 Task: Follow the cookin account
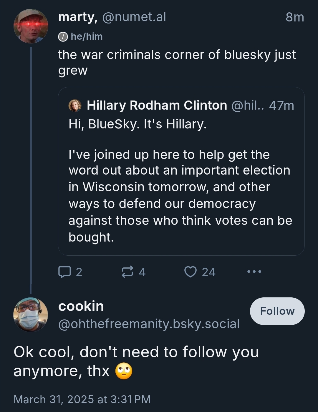pyautogui.click(x=277, y=311)
